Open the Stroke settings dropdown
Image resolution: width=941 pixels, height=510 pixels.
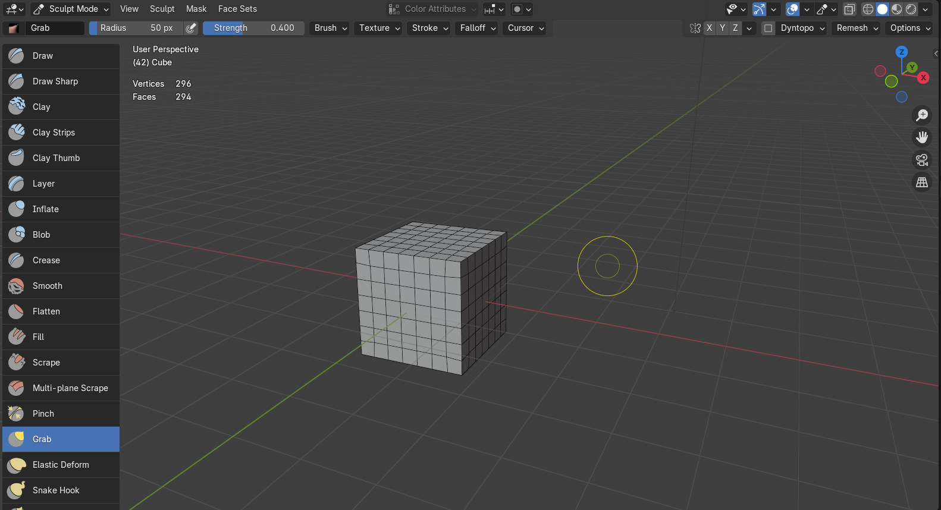428,28
